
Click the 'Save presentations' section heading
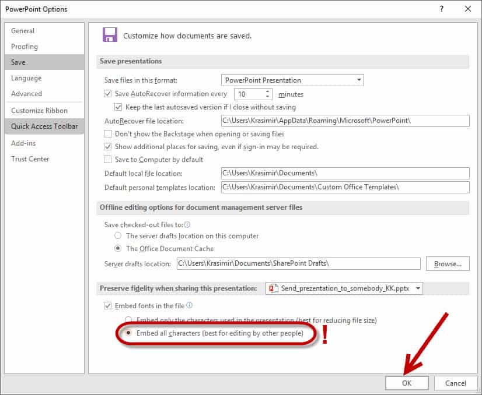tap(131, 61)
